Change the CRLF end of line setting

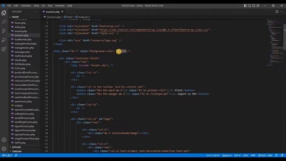click(x=245, y=155)
